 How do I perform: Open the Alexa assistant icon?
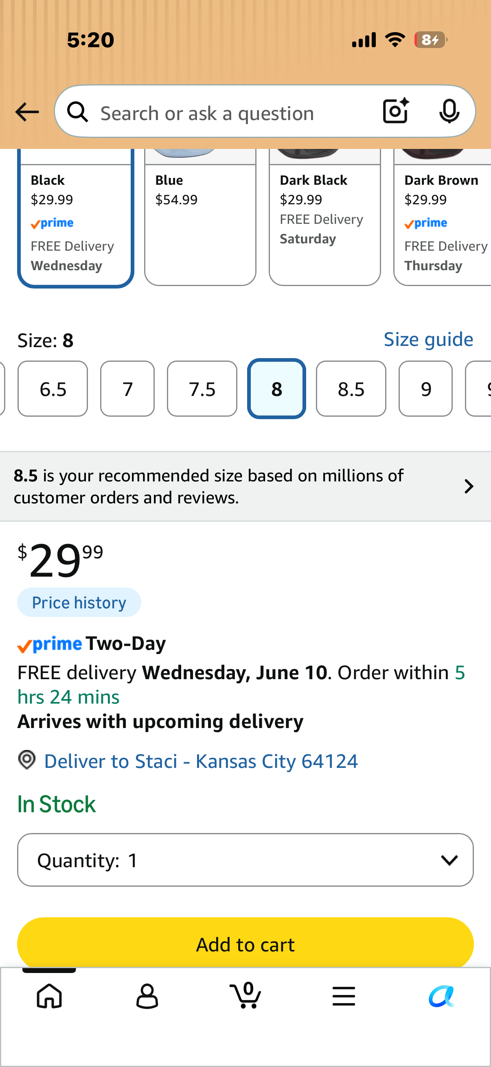tap(442, 996)
